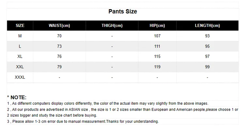Click the WAIST(cm) column header
Viewport: 247px width, 131px height.
click(x=59, y=26)
